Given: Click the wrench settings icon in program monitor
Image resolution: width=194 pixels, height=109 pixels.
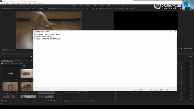Looking at the screenshot, I should pos(181,48).
